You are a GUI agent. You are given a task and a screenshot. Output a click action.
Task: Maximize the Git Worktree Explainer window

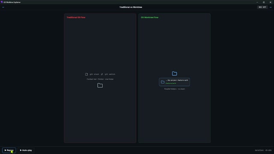264,2
